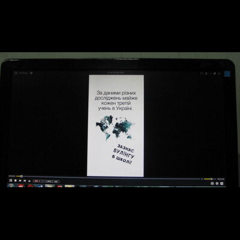Open the Windows Start button
Viewport: 240px width, 240px height.
click(x=11, y=186)
